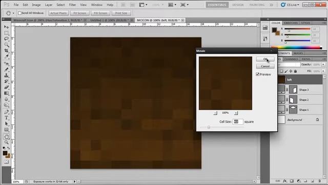Select the Eraser tool

coord(7,87)
